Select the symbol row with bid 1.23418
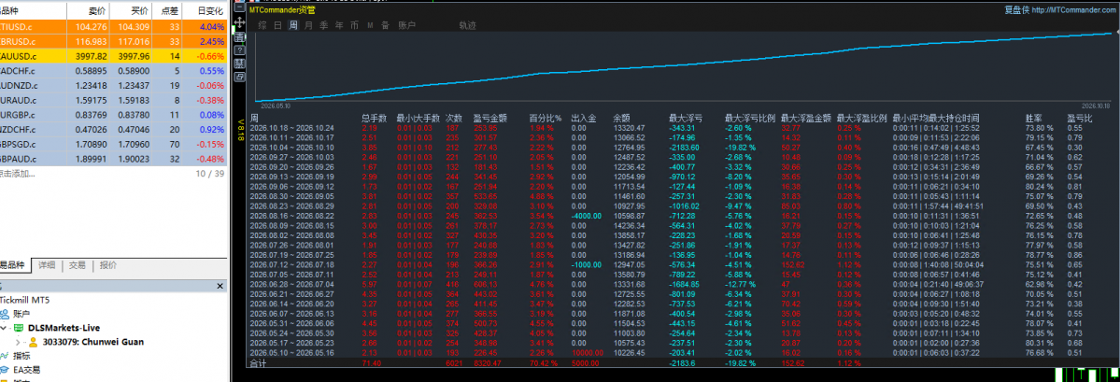Image resolution: width=1120 pixels, height=382 pixels. click(114, 86)
